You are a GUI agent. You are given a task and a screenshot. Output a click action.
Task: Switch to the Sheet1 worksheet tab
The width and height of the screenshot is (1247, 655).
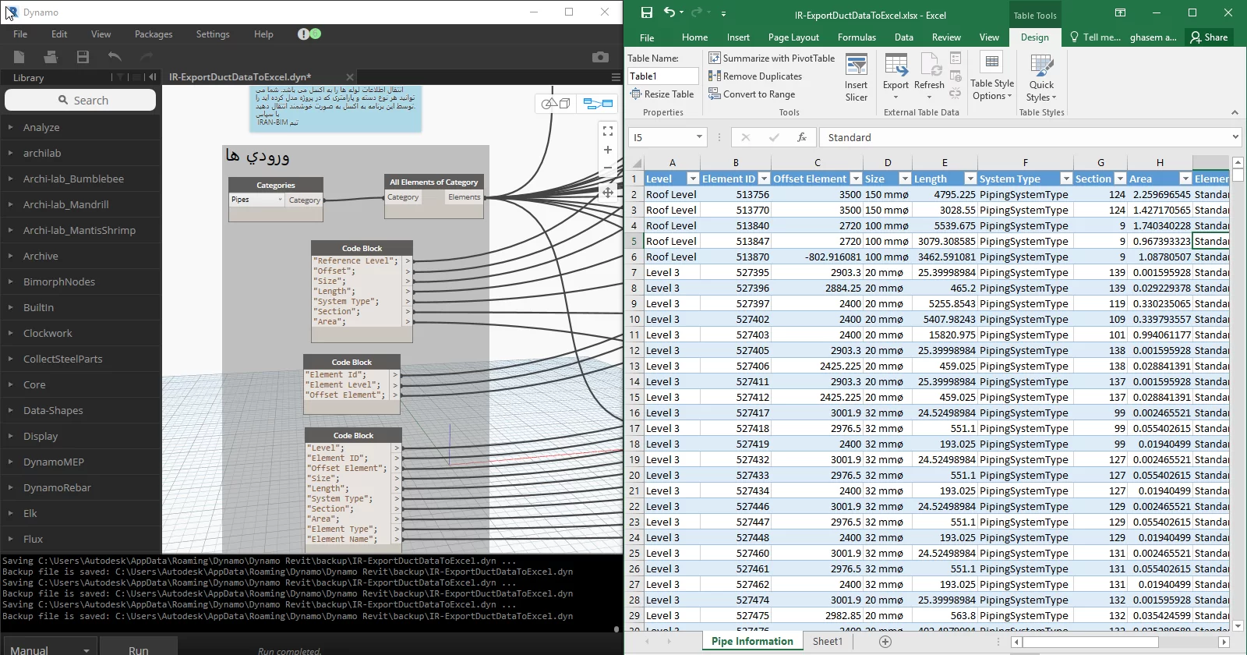(x=827, y=642)
